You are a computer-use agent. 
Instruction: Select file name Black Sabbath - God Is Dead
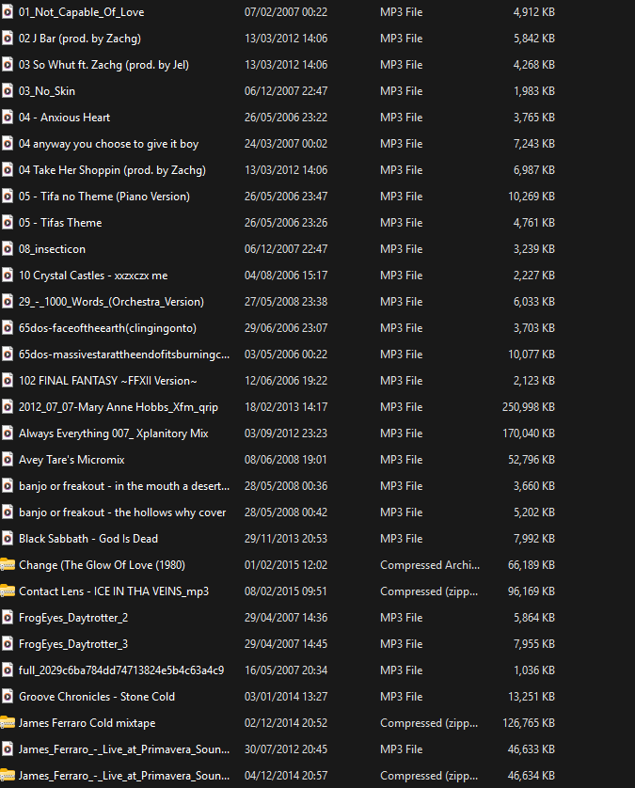point(88,538)
